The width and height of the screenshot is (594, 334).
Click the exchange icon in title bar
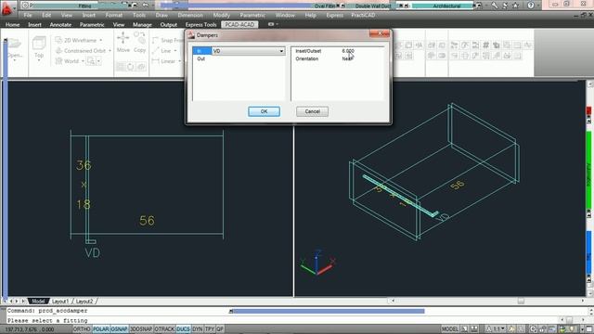[x=505, y=6]
